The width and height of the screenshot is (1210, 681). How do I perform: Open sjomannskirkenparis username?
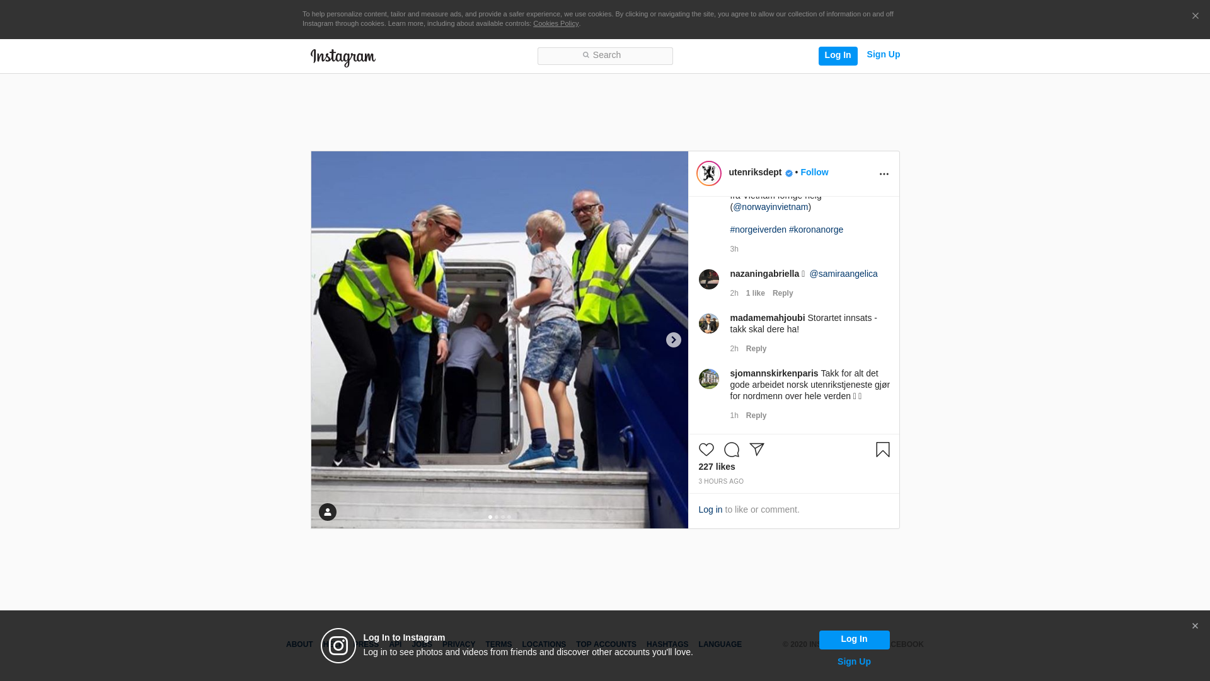[774, 373]
